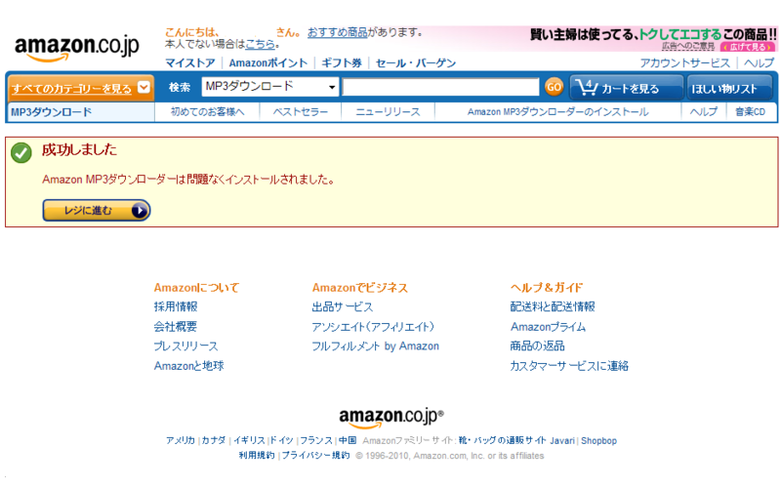This screenshot has width=781, height=488.
Task: Open Amazon MP3ダウンローダーのインストール tab
Action: pyautogui.click(x=557, y=112)
